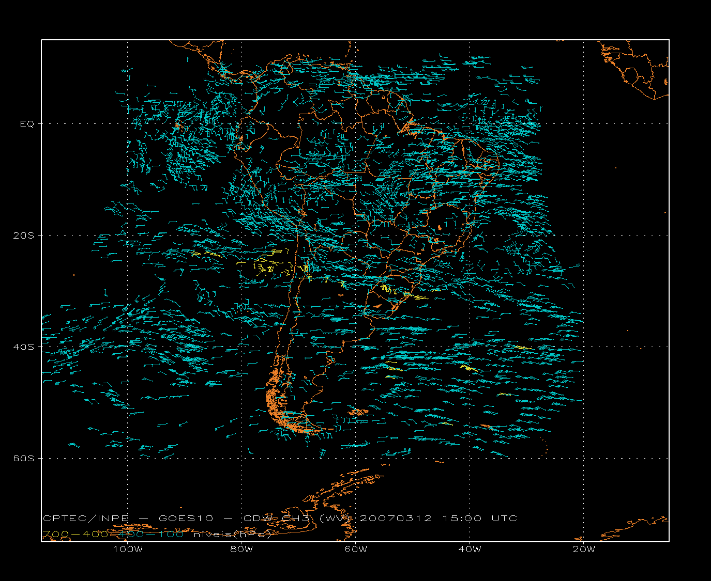Click the '60W' longitude axis label
This screenshot has width=711, height=581.
(356, 549)
